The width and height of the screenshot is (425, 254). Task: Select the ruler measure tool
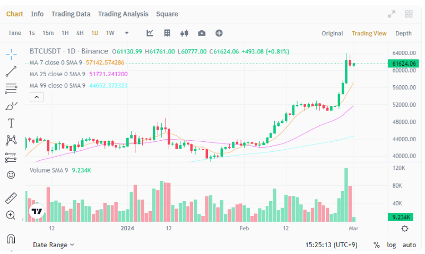click(x=11, y=198)
